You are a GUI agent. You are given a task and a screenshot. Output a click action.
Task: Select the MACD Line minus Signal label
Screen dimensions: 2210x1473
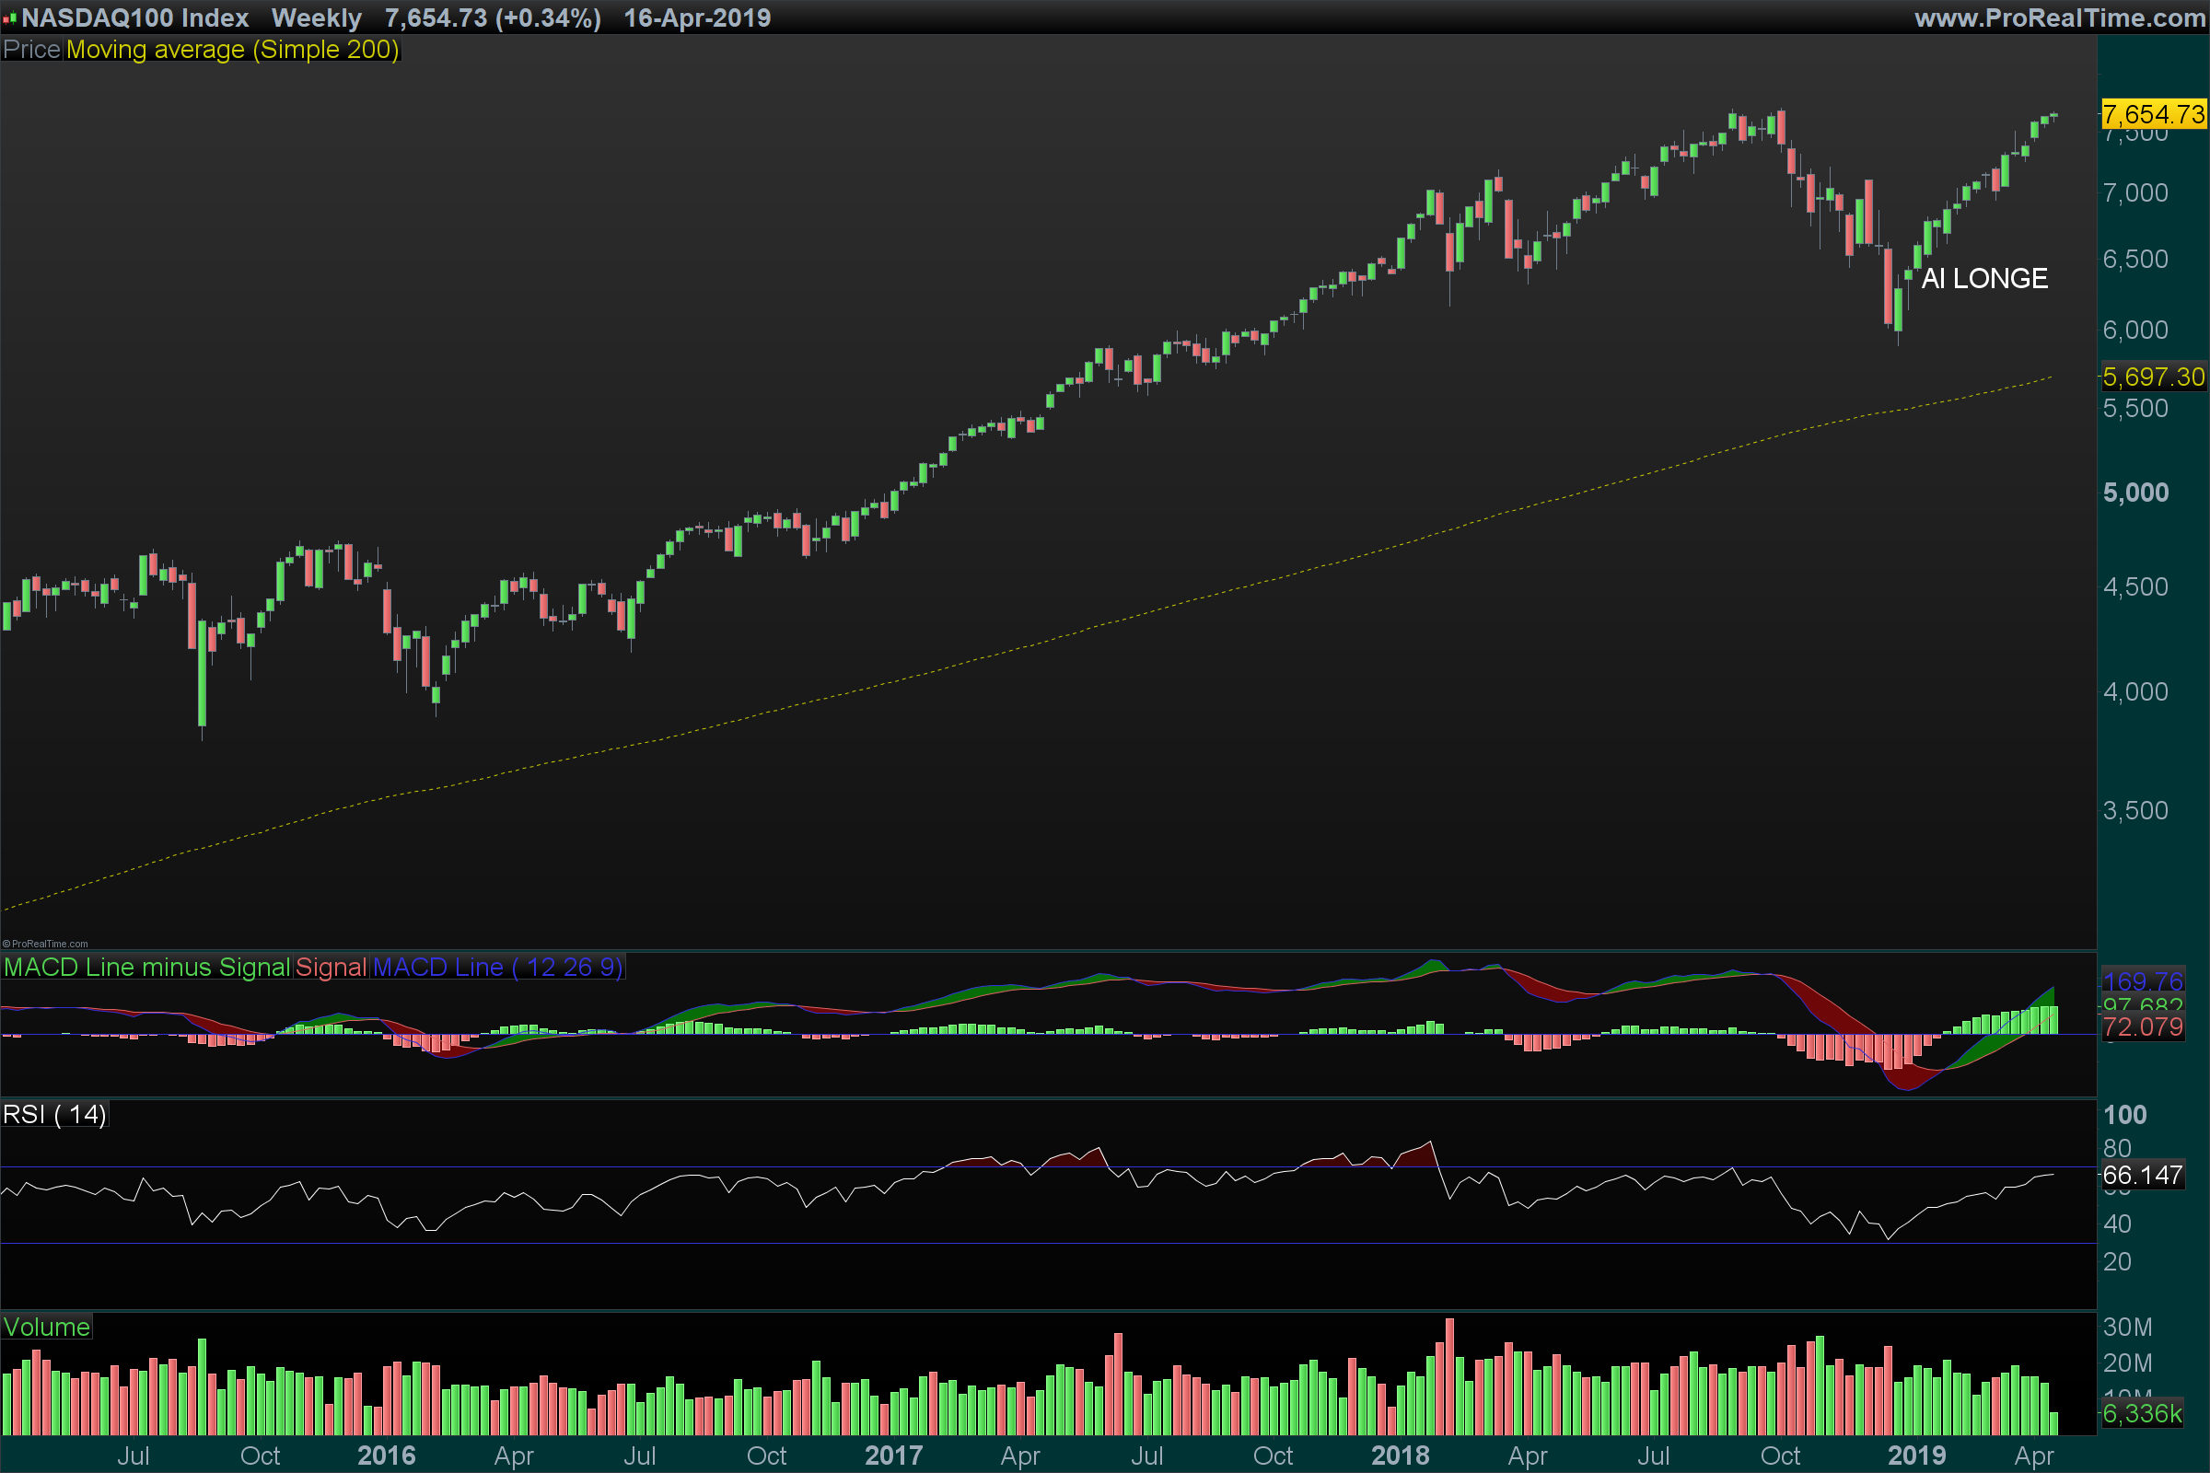(146, 968)
